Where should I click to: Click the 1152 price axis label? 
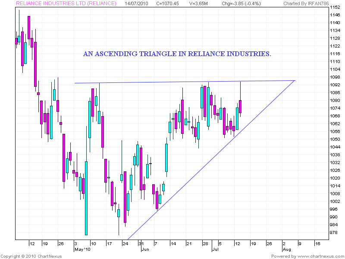pos(335,7)
